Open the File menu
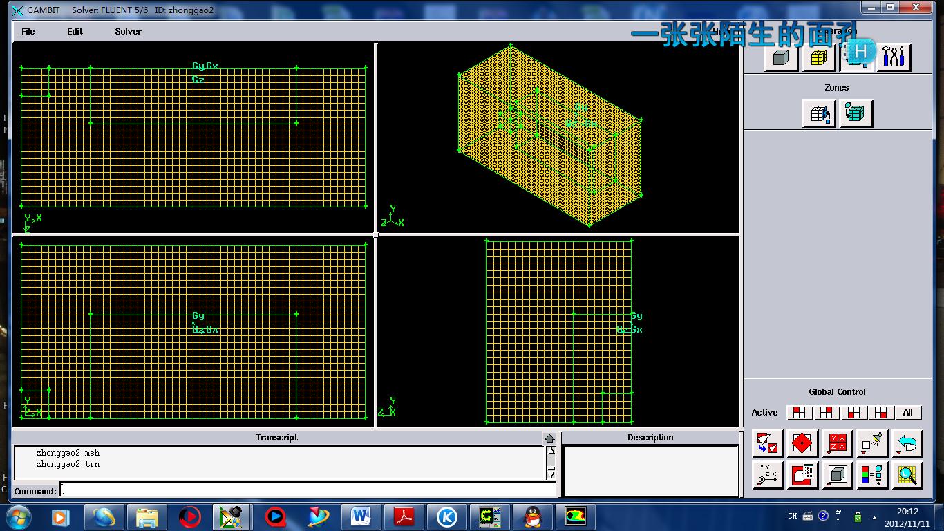 tap(28, 32)
